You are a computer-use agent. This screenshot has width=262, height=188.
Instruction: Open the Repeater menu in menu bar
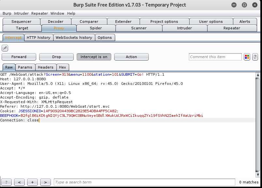click(39, 13)
